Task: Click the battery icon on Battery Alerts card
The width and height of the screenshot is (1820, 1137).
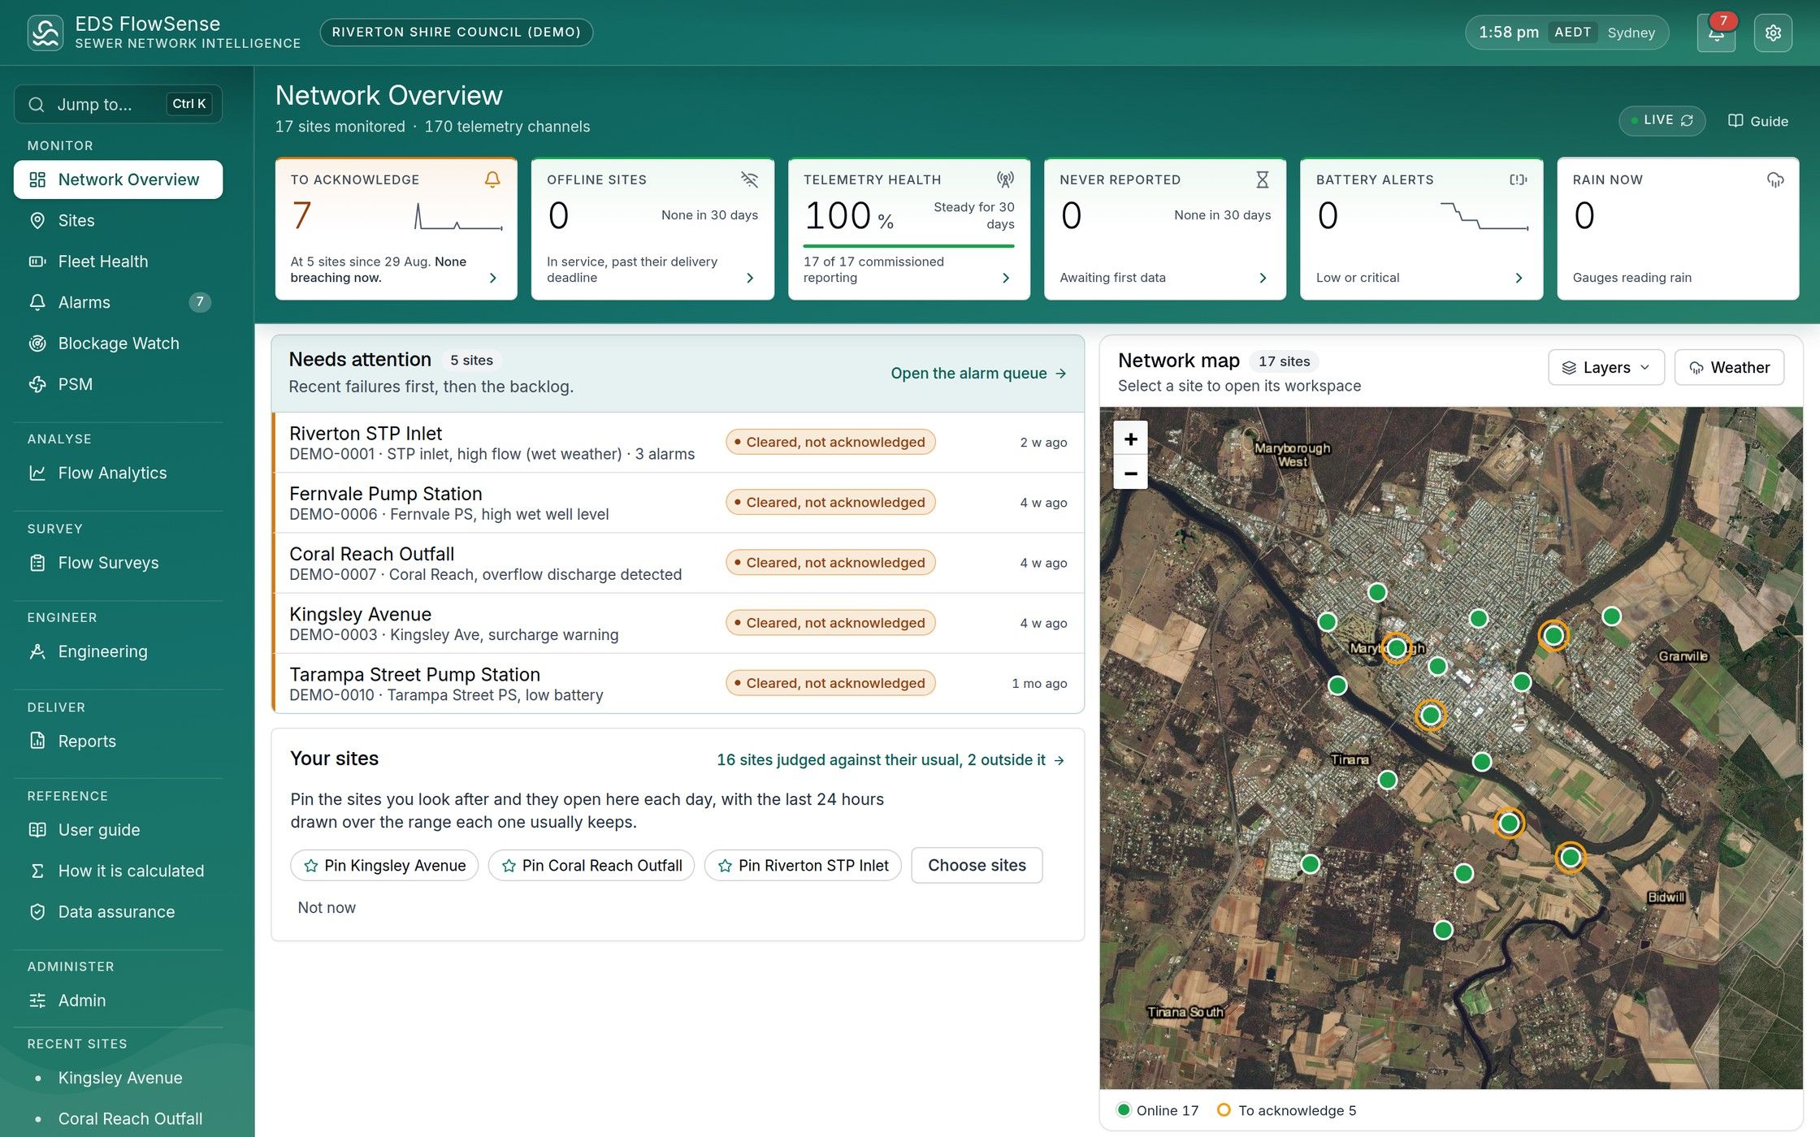Action: 1518,179
